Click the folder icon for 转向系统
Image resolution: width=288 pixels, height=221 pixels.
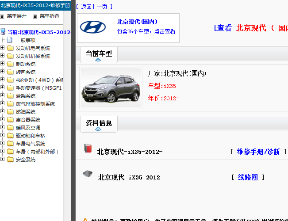click(x=10, y=72)
